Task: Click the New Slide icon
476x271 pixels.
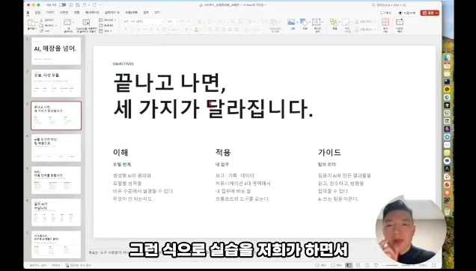Action: coord(67,22)
